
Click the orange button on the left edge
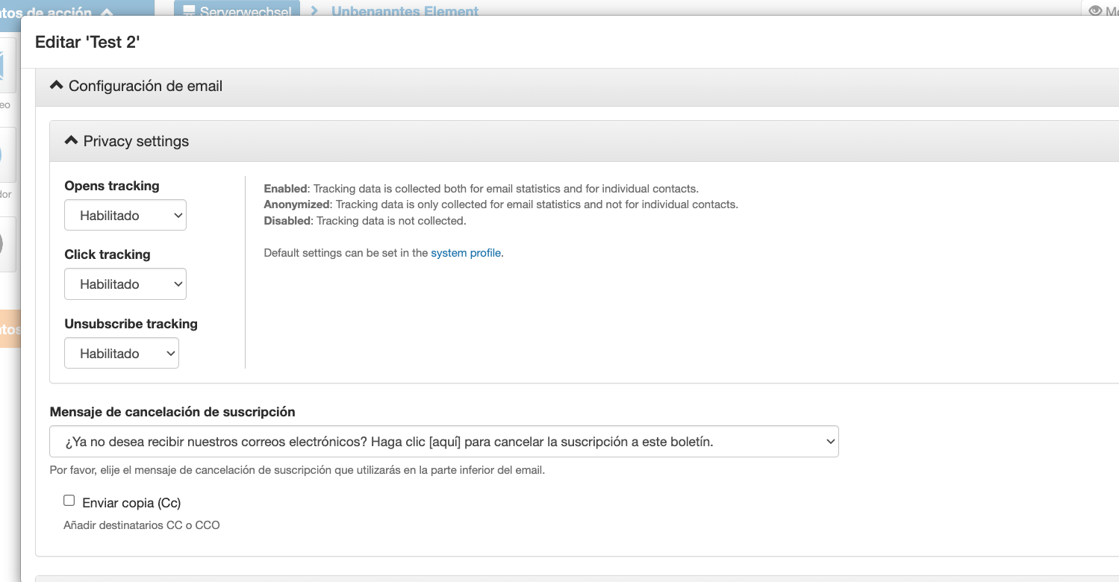[x=9, y=329]
